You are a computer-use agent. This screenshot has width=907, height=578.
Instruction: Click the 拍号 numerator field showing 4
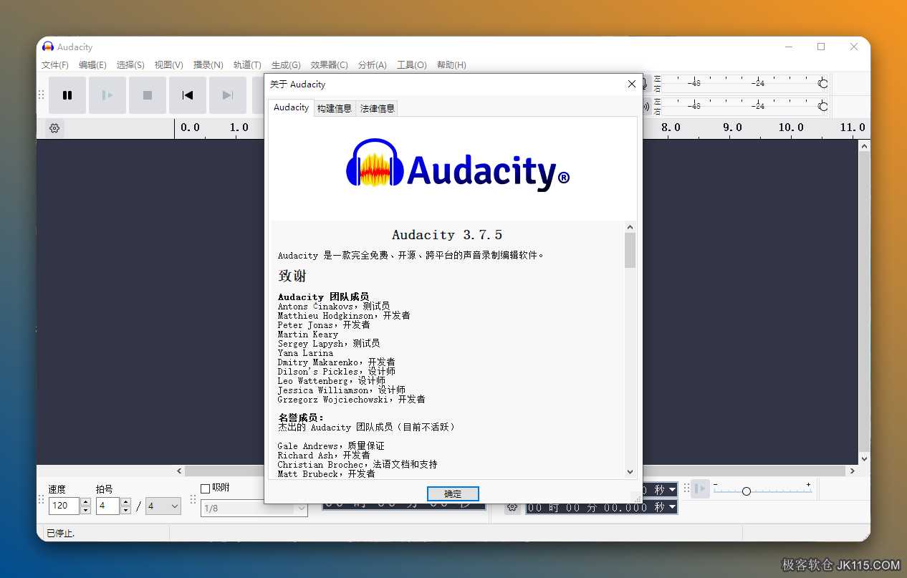click(x=107, y=506)
